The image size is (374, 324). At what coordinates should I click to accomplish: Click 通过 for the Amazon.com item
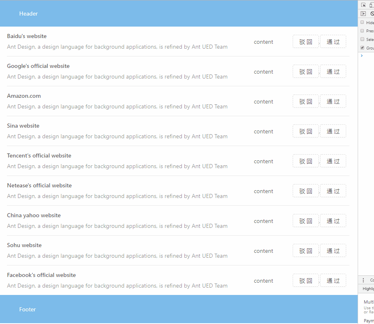pos(333,101)
